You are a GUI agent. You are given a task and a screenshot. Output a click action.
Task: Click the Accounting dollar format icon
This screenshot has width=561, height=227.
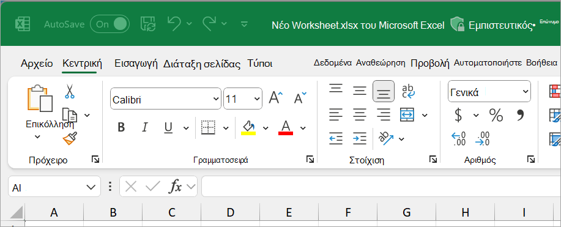(458, 115)
